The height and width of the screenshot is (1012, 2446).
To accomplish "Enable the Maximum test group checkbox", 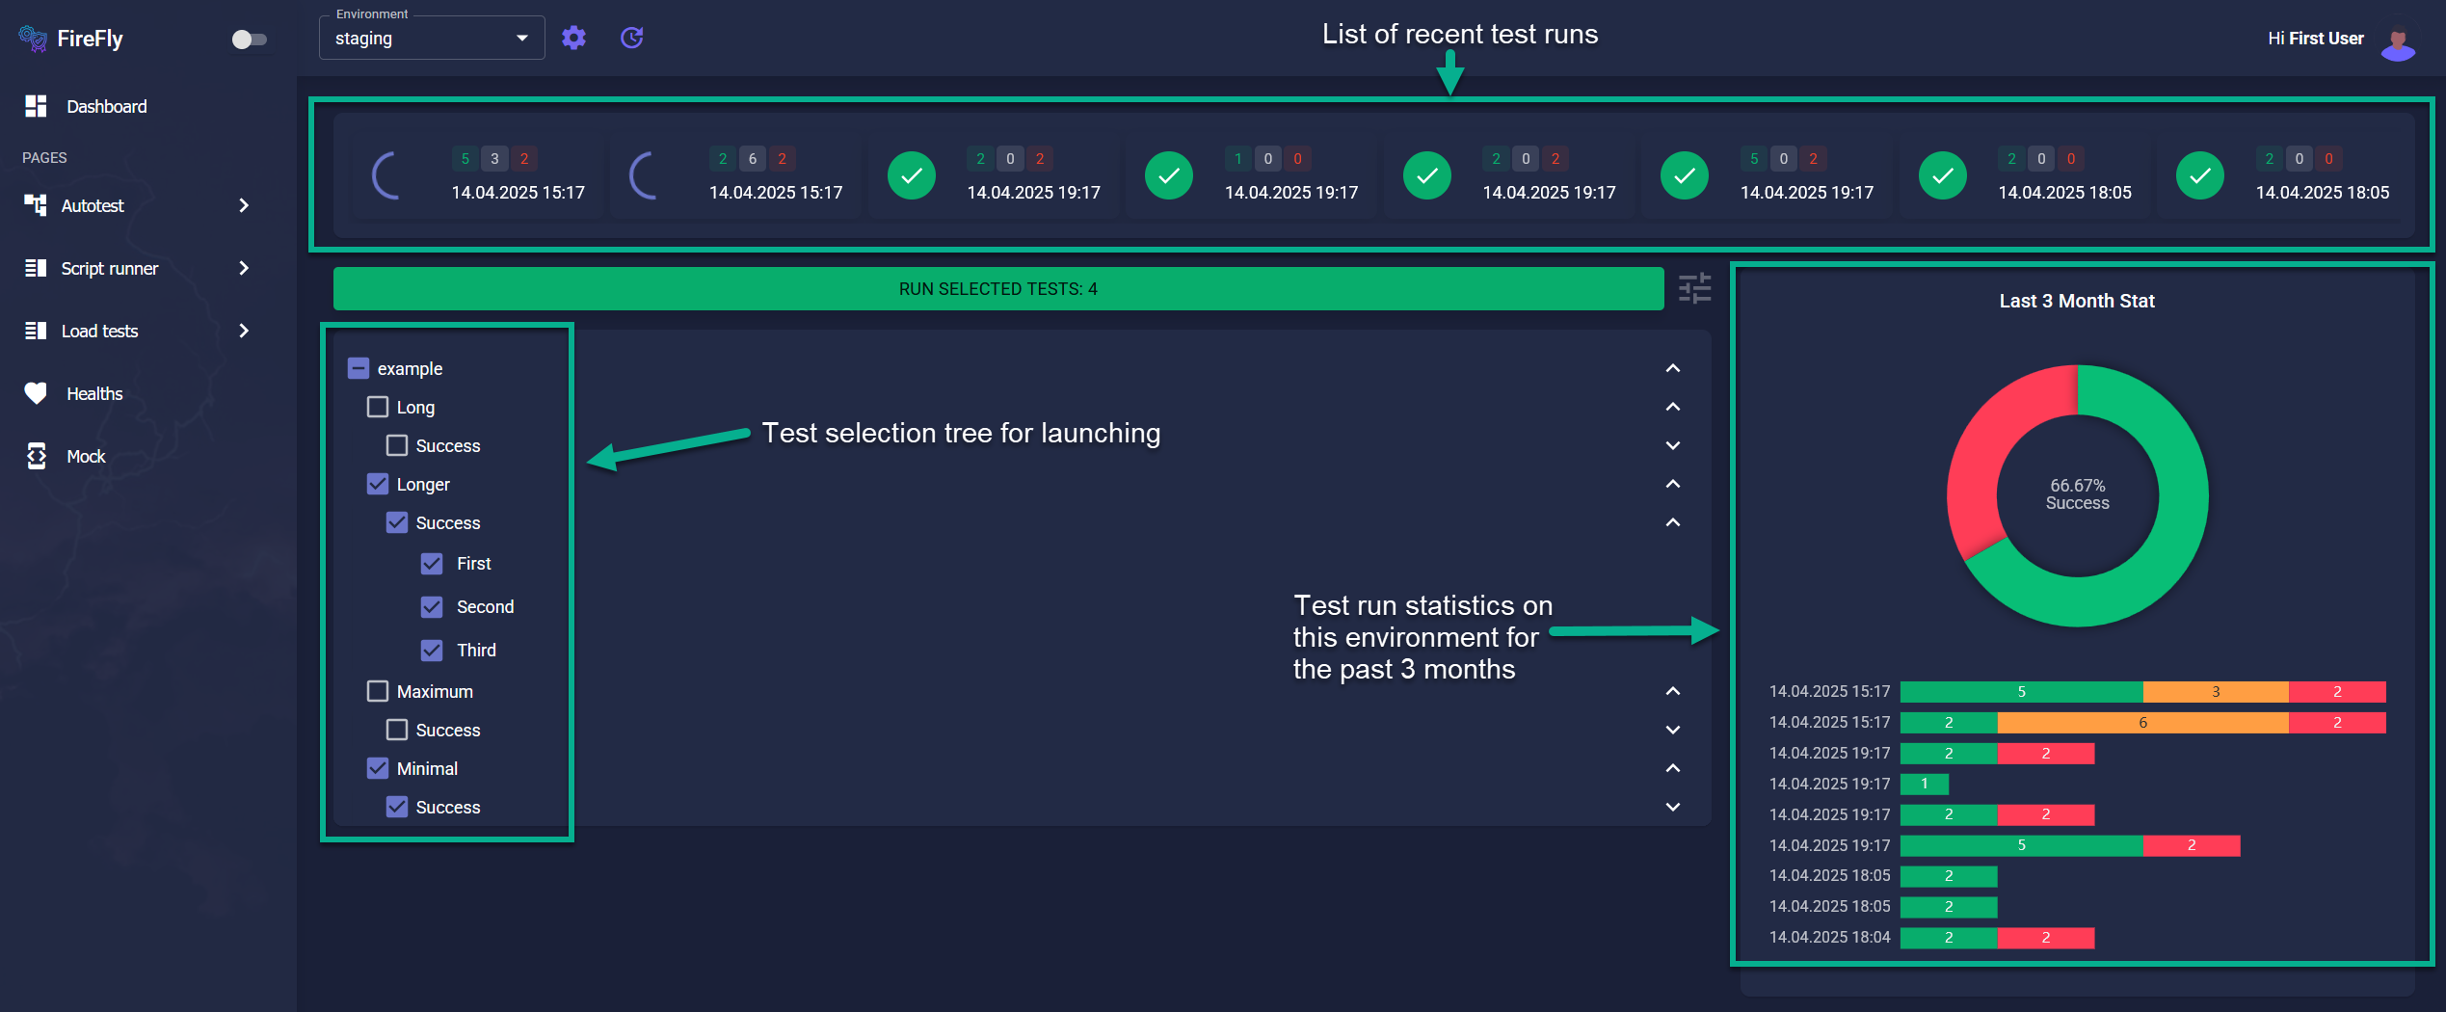I will tap(378, 691).
